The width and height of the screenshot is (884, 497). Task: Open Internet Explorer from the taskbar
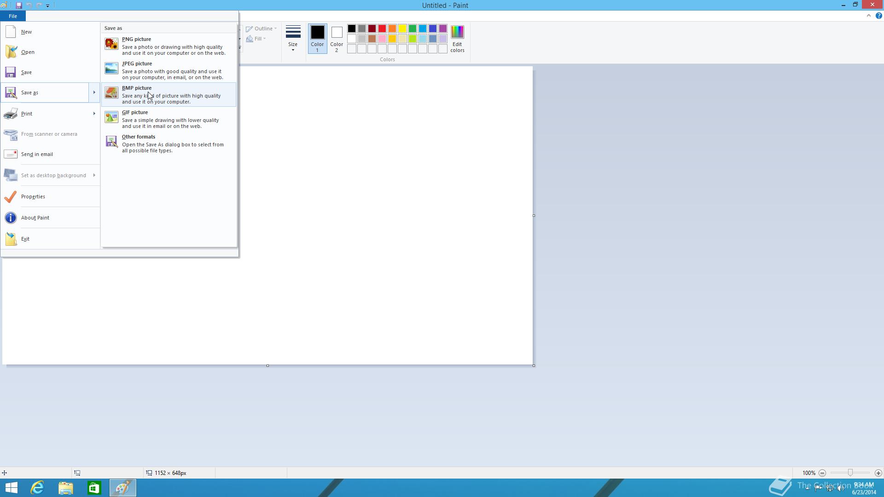(x=37, y=487)
